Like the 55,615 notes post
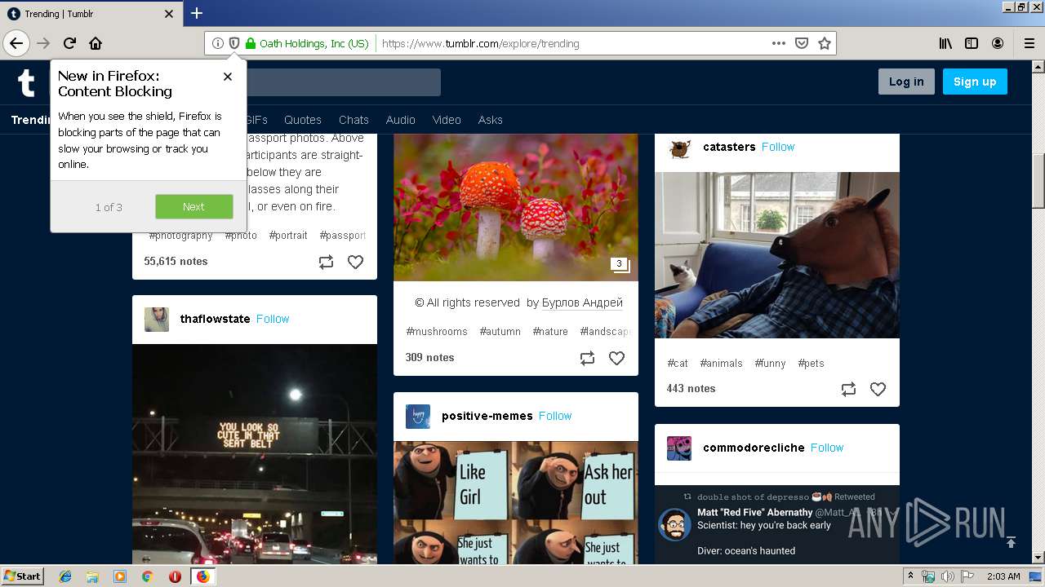This screenshot has height=587, width=1045. (355, 262)
